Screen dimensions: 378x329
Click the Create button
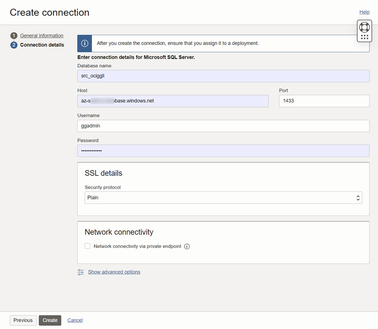tap(50, 320)
